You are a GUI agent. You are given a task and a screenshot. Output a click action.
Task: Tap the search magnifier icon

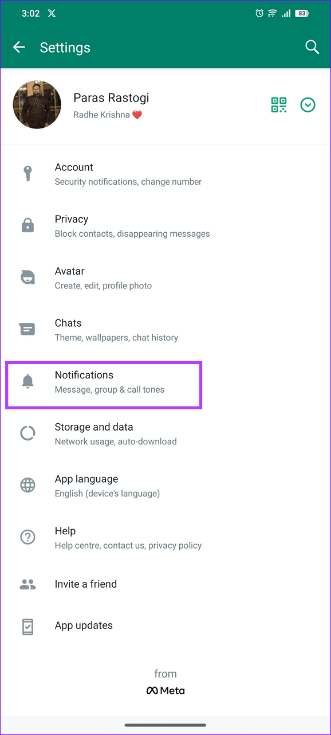point(312,47)
